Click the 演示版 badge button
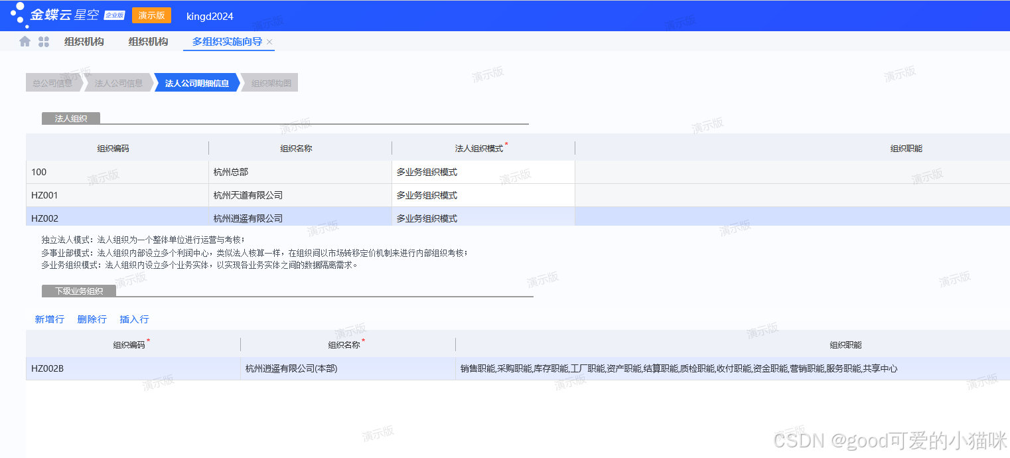Viewport: 1010px width, 458px height. point(151,15)
